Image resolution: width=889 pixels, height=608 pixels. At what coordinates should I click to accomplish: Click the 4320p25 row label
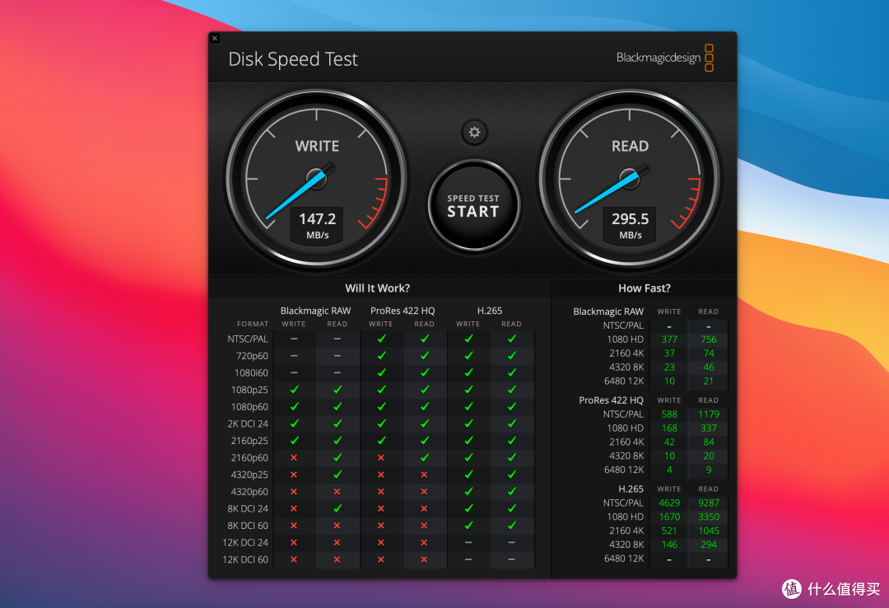coord(249,475)
